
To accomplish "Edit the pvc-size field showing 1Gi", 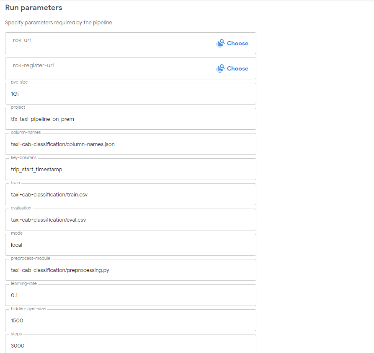I will 131,94.
